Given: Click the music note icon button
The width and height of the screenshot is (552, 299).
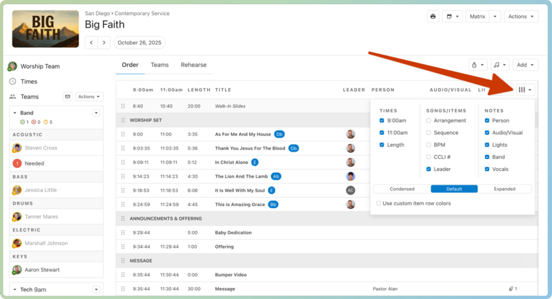Looking at the screenshot, I should (x=500, y=65).
